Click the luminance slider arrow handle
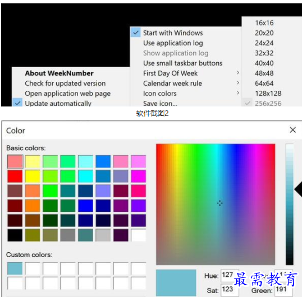The image size is (302, 297). point(298,189)
